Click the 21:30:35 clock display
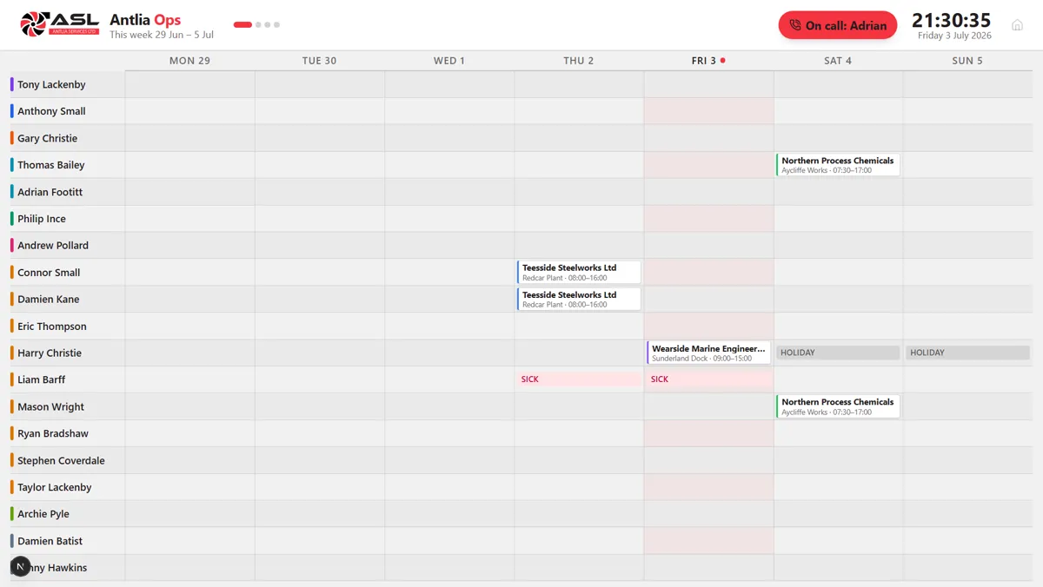The width and height of the screenshot is (1043, 587). (x=951, y=20)
